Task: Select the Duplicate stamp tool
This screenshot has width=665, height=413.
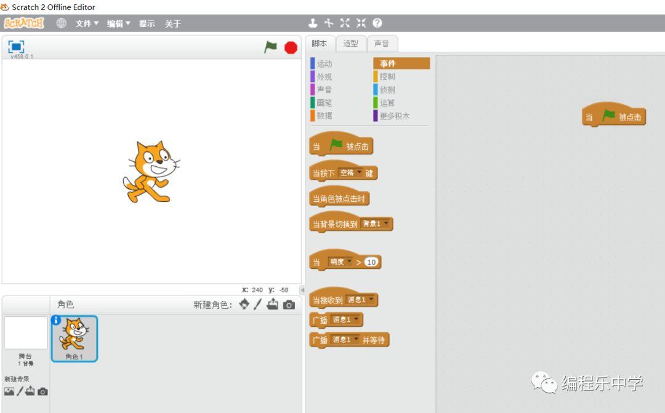Action: pyautogui.click(x=313, y=23)
